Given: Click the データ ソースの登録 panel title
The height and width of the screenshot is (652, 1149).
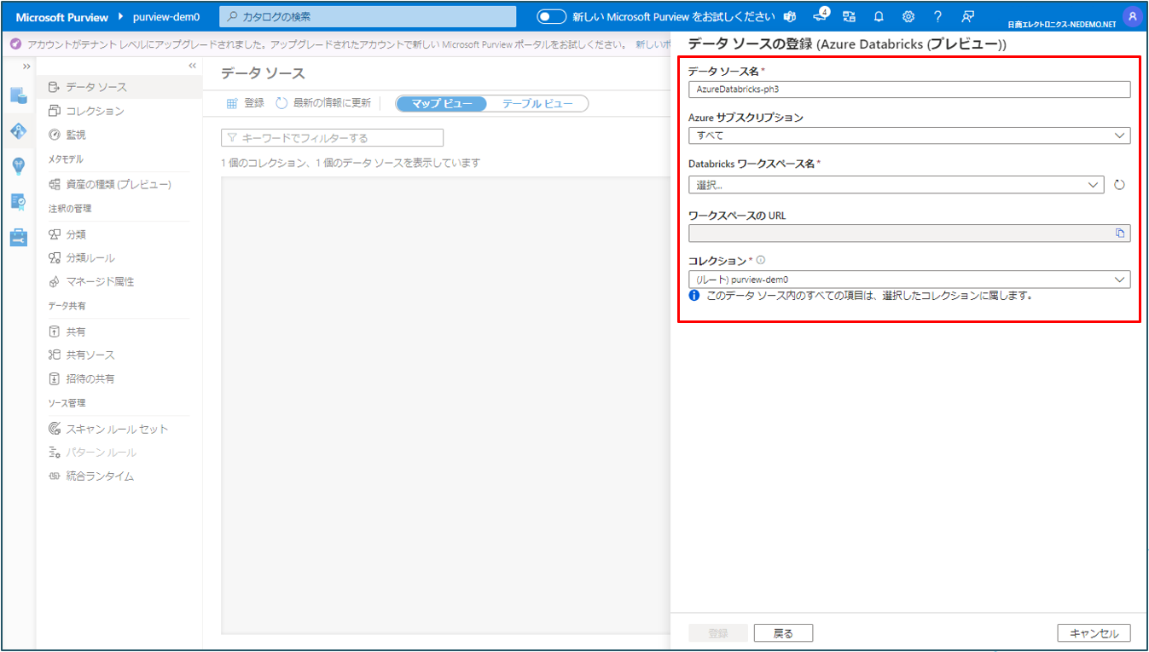Looking at the screenshot, I should tap(847, 43).
